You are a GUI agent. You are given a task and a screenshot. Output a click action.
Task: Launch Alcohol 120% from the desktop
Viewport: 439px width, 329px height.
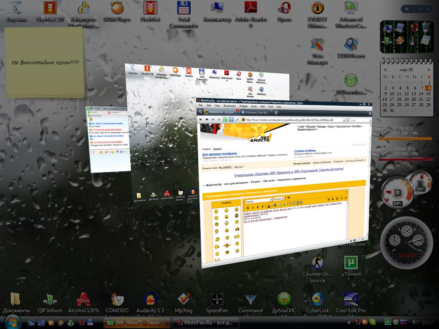click(84, 303)
